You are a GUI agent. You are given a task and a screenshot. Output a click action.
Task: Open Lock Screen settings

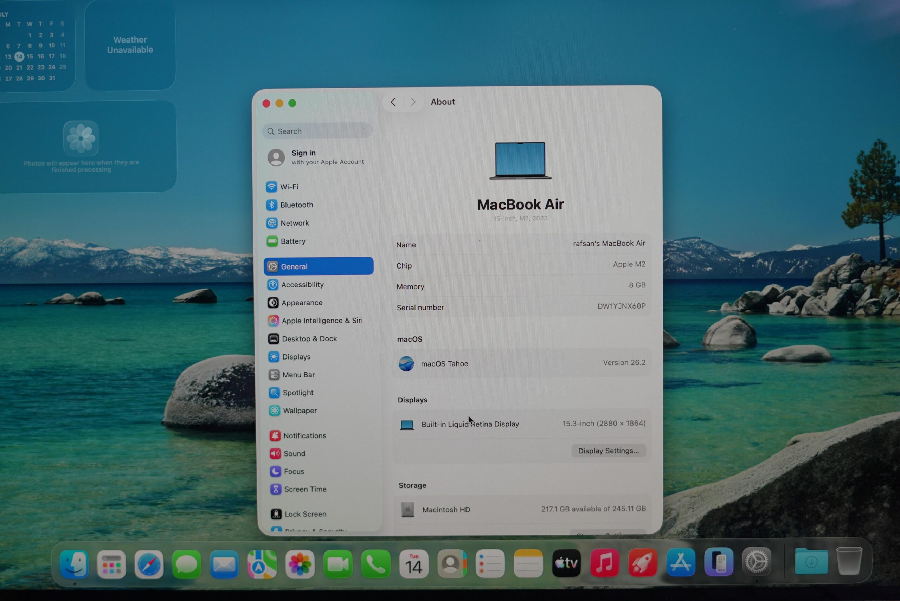tap(322, 514)
